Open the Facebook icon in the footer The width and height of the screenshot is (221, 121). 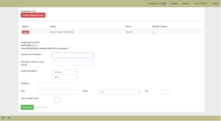click(x=3, y=118)
